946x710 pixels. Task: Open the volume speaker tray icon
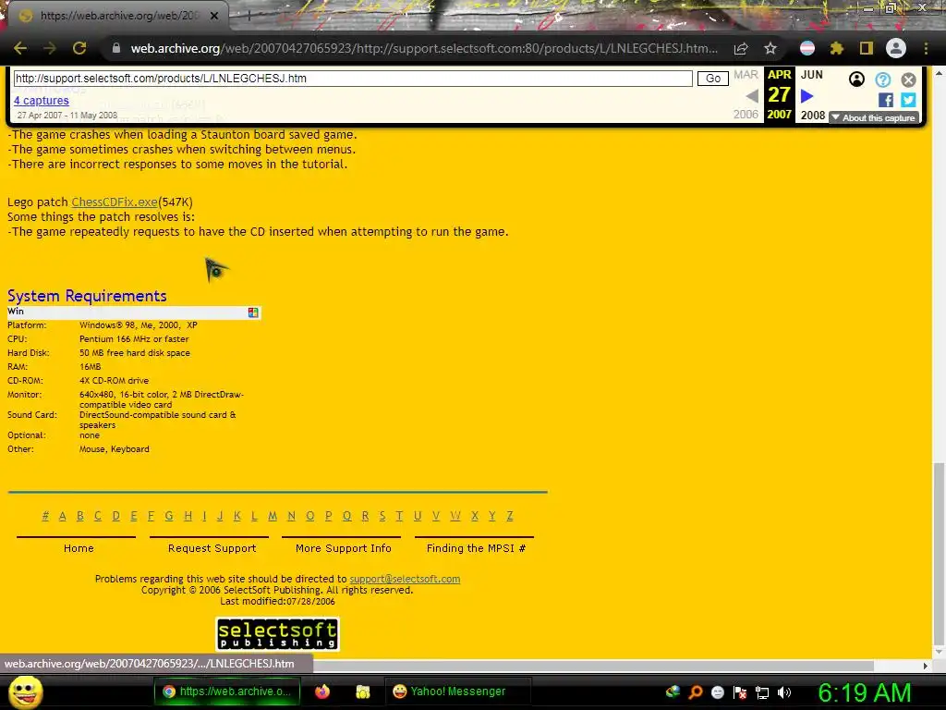783,692
